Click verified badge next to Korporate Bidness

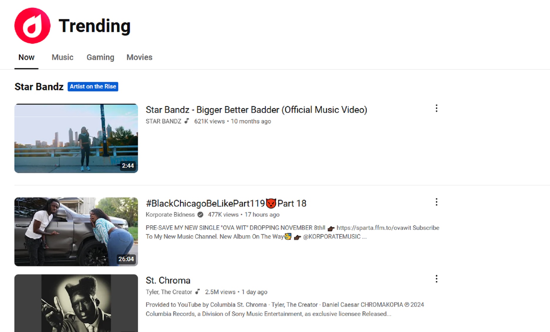[200, 215]
